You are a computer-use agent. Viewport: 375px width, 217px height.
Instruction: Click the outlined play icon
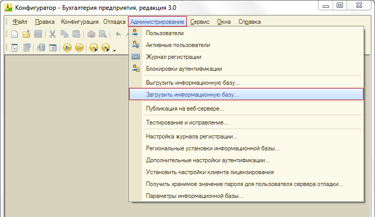coord(79,48)
